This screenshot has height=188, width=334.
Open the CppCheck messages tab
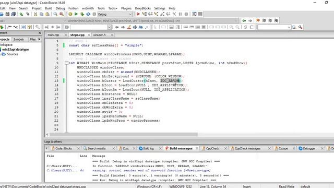pyautogui.click(x=247, y=148)
